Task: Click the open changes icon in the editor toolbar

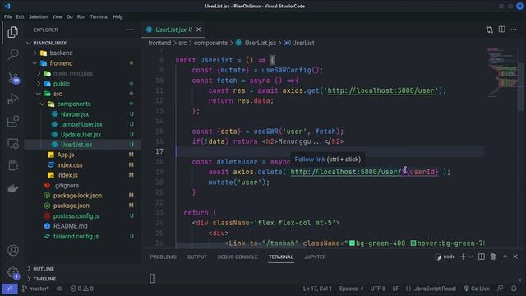Action: pos(490,30)
